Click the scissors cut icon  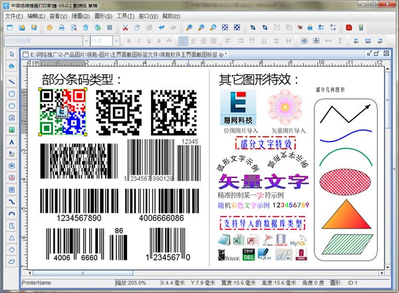tap(125, 28)
